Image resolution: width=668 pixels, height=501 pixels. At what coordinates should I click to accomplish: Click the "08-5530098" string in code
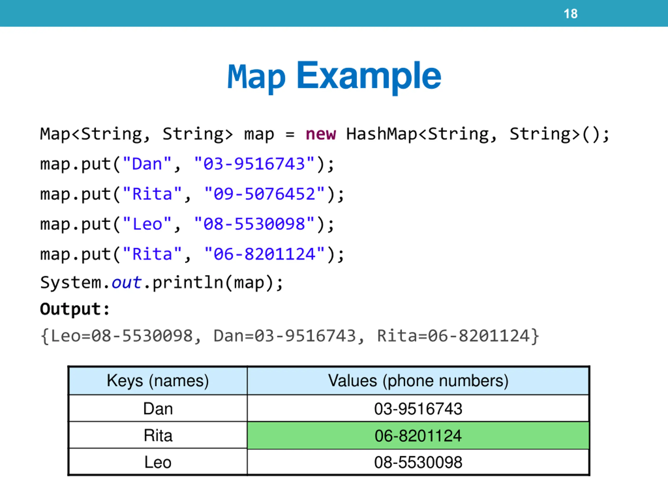254,224
